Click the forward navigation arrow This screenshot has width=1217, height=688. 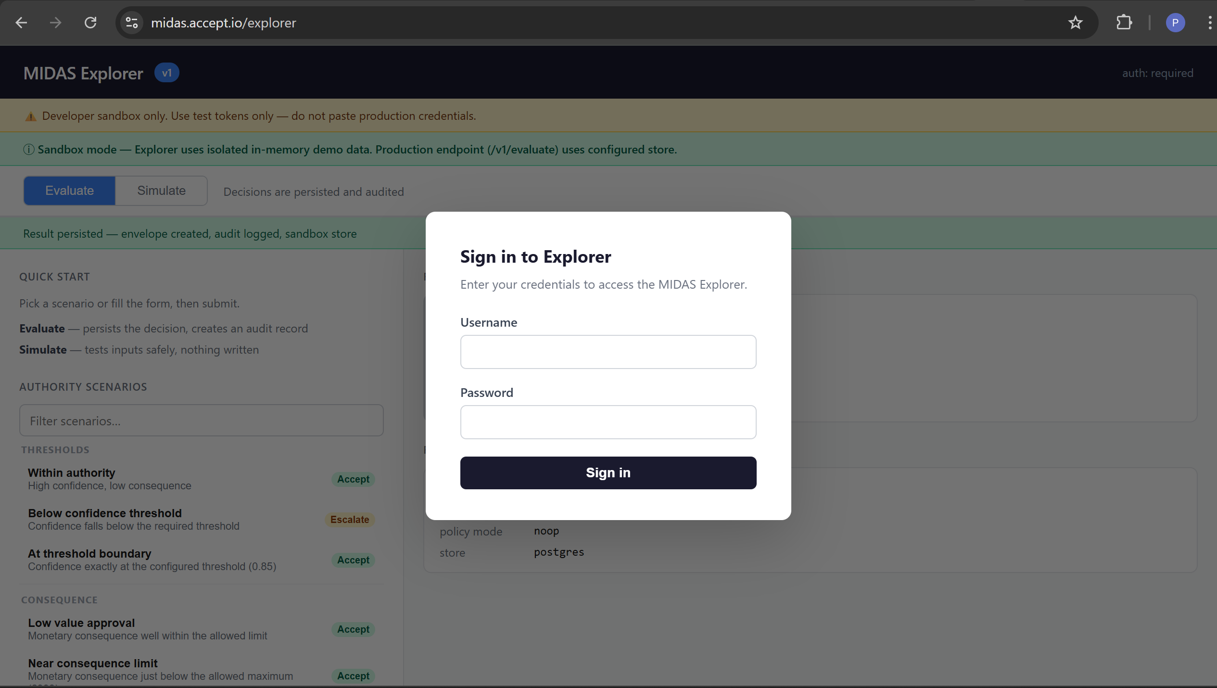(55, 23)
